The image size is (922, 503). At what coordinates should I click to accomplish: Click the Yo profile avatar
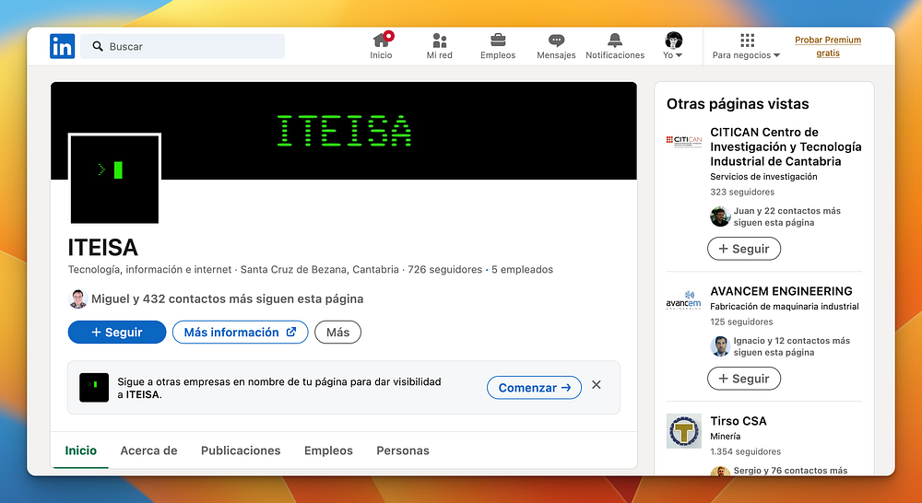point(673,40)
